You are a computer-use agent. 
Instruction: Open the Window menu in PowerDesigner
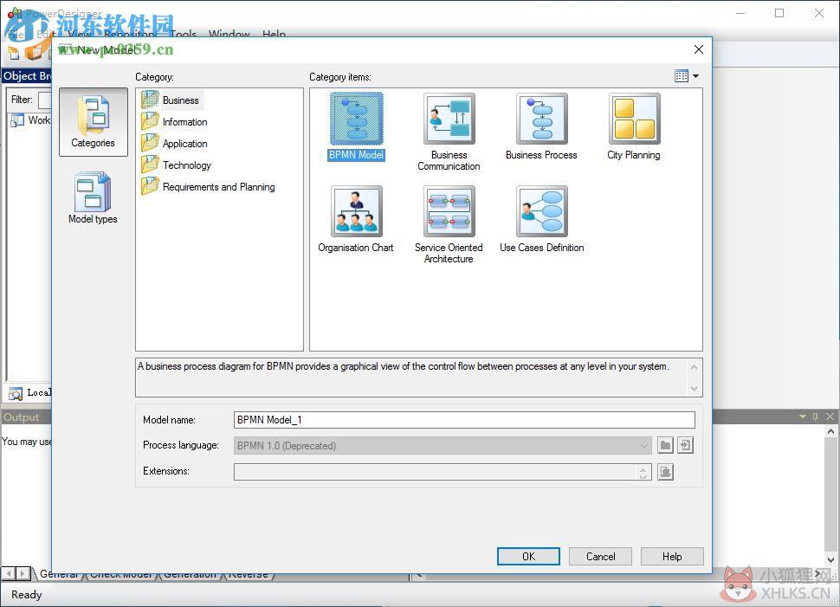(x=229, y=34)
